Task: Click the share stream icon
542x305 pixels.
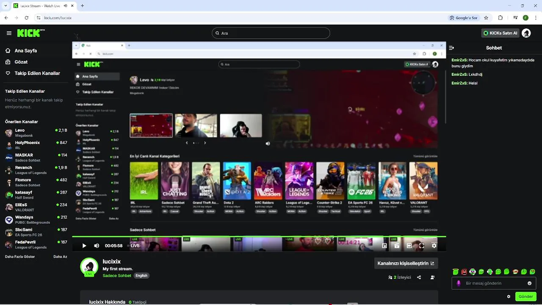Action: coord(419,277)
